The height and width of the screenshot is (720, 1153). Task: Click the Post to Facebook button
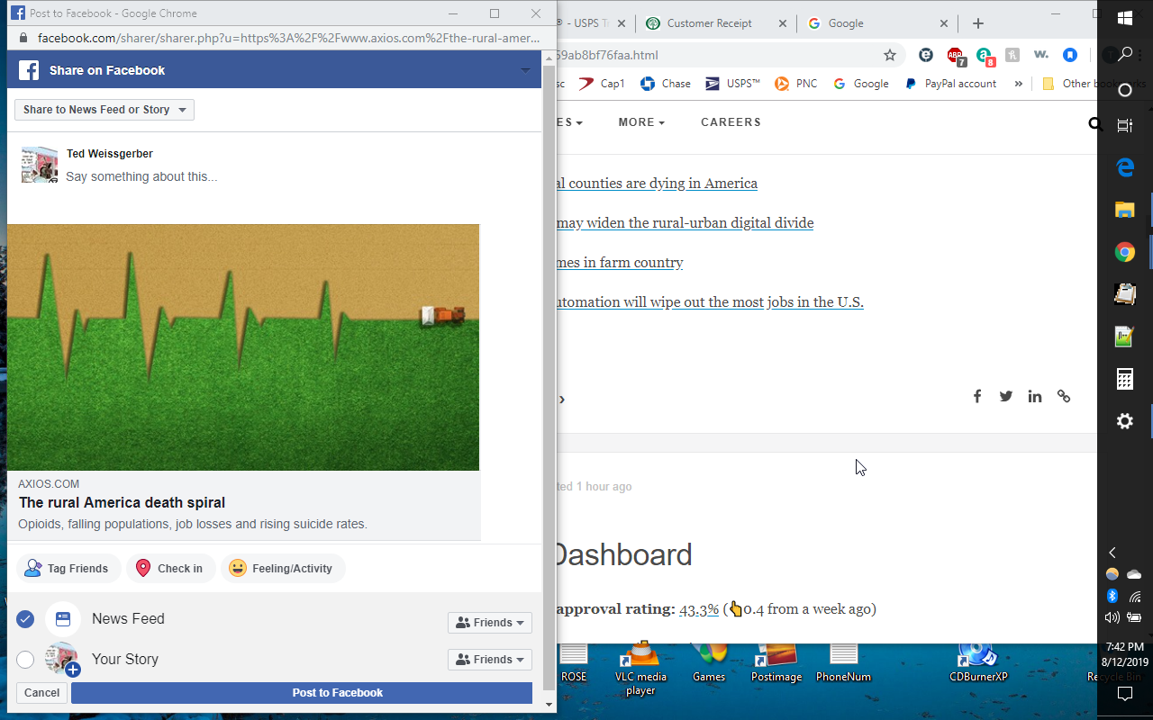pyautogui.click(x=302, y=693)
